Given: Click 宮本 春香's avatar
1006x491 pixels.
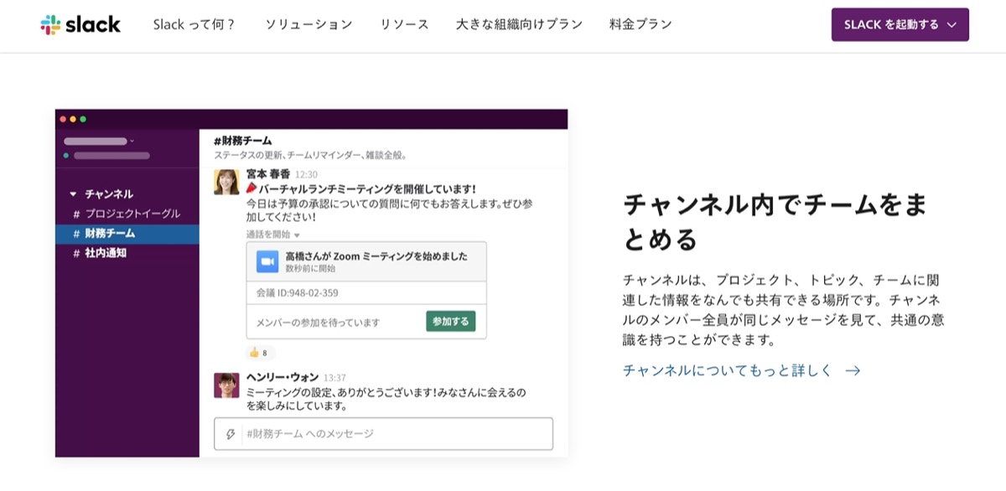Looking at the screenshot, I should (x=226, y=182).
